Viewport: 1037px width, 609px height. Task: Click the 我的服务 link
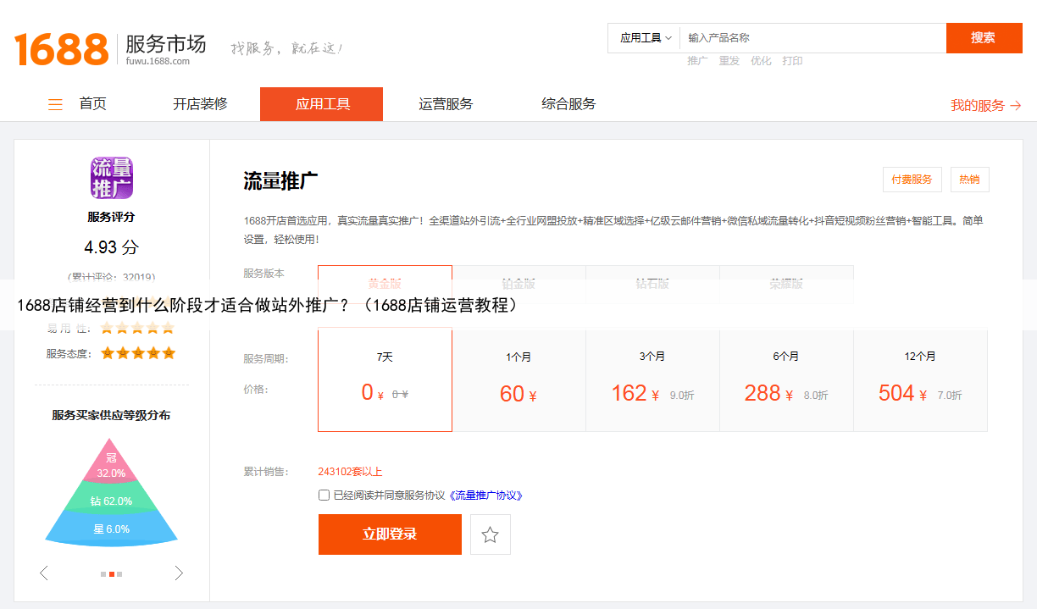pyautogui.click(x=984, y=105)
